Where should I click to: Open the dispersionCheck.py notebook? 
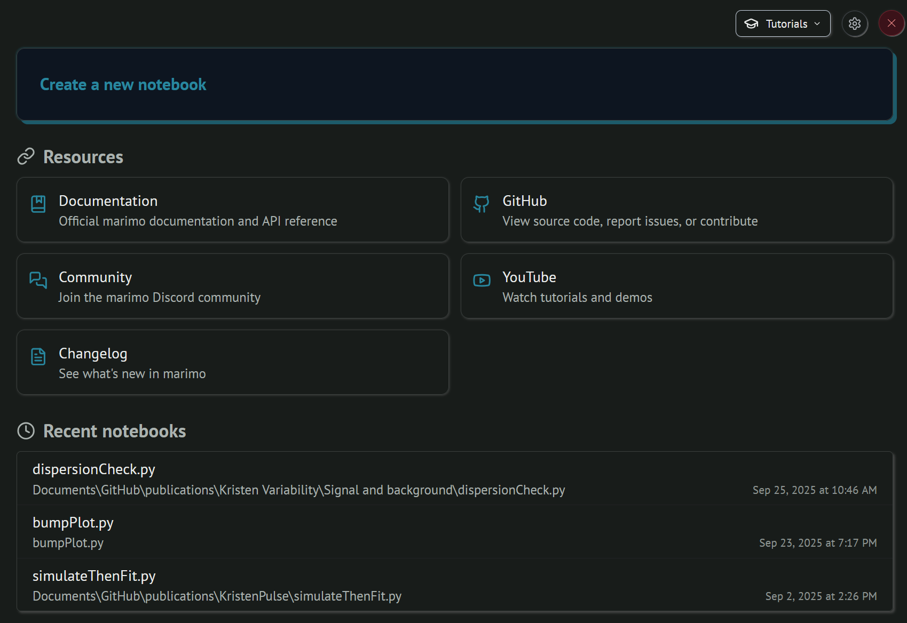click(x=94, y=469)
